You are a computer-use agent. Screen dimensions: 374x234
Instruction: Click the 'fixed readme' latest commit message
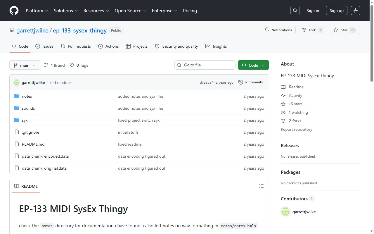(59, 82)
